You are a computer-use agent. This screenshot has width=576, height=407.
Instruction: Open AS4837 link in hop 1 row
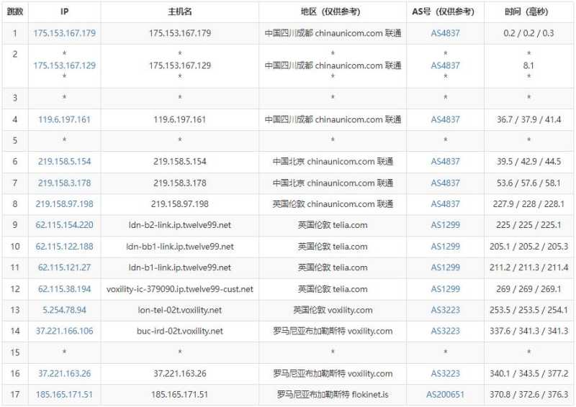click(445, 33)
